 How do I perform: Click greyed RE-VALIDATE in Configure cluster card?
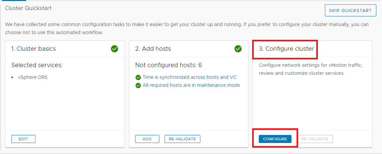click(315, 139)
